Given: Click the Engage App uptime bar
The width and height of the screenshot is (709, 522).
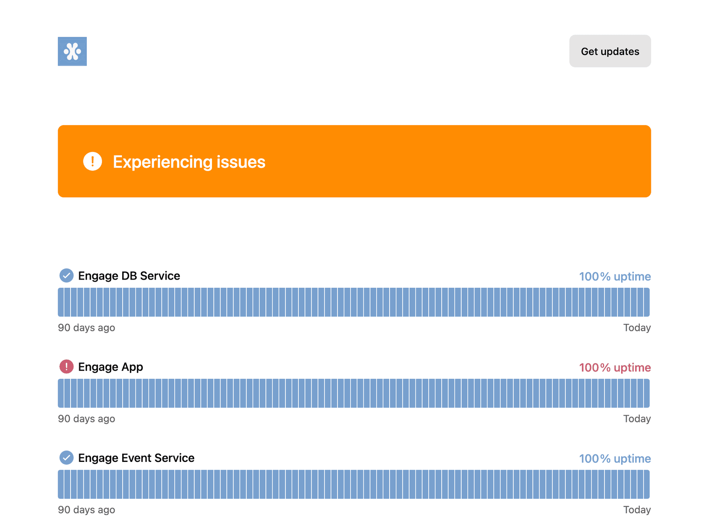Looking at the screenshot, I should (354, 393).
